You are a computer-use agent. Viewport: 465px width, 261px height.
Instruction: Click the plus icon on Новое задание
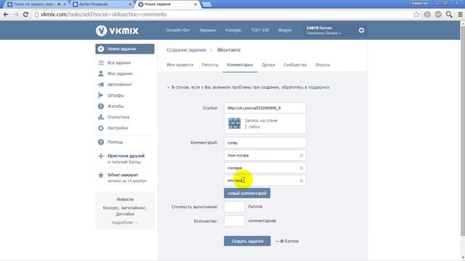[101, 49]
